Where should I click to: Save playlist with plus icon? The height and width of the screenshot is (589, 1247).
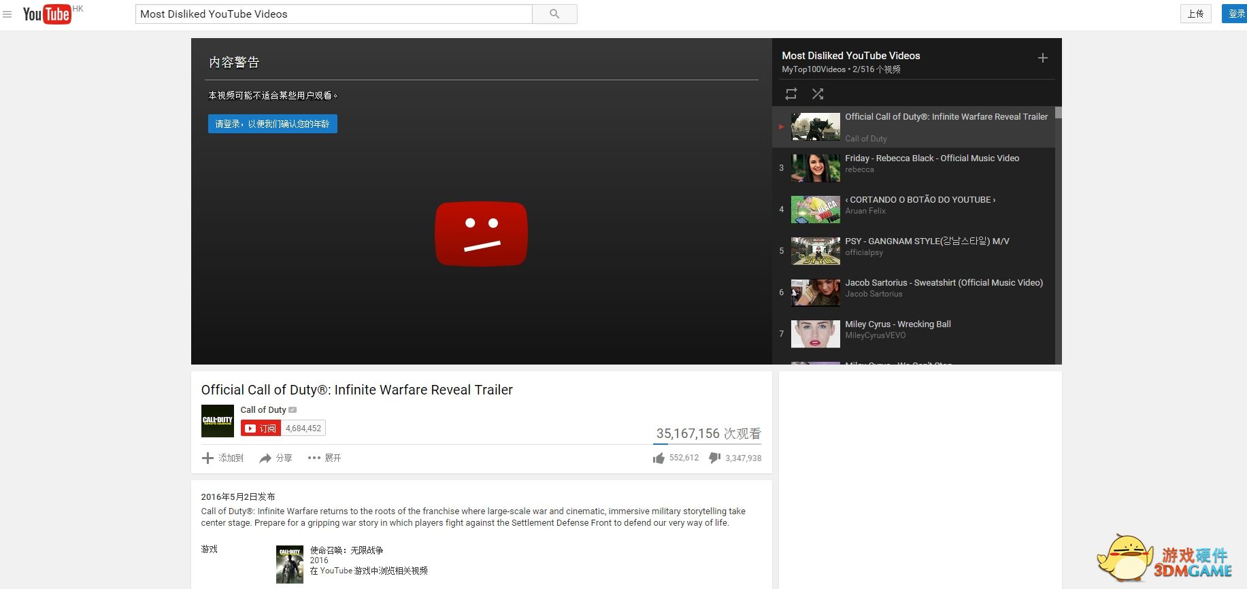click(1042, 58)
